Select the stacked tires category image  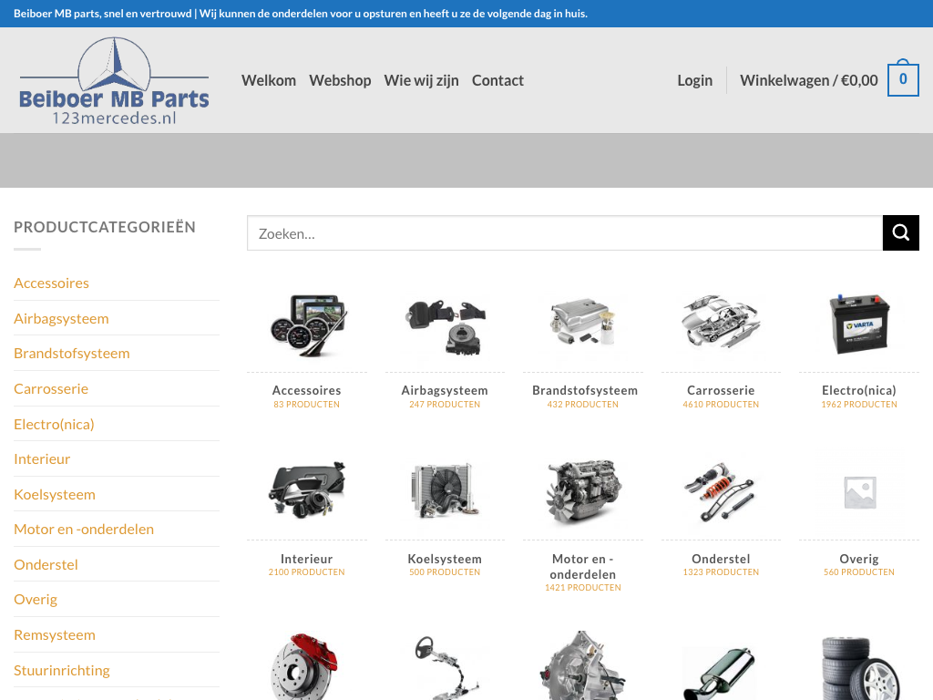click(x=858, y=666)
